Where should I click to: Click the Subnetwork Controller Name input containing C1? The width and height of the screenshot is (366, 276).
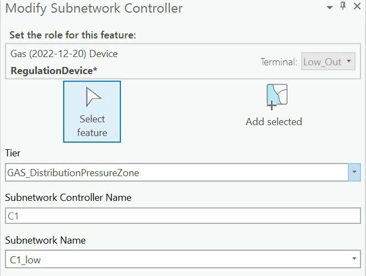click(182, 216)
